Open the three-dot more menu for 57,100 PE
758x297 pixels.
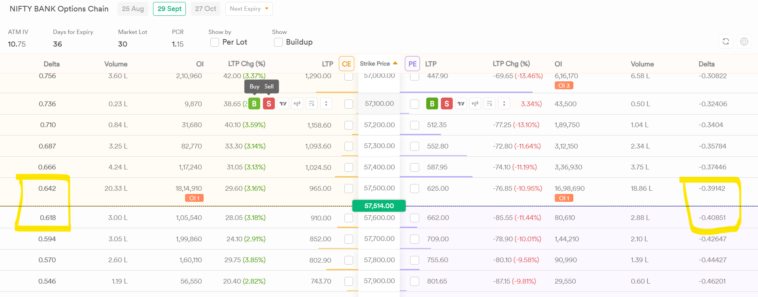tap(504, 104)
